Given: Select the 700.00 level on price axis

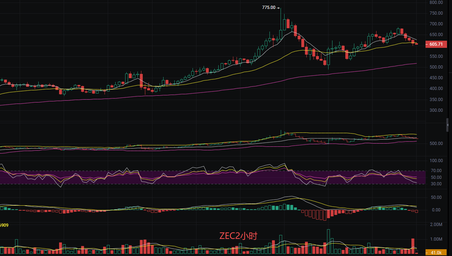Looking at the screenshot, I should pos(436,24).
